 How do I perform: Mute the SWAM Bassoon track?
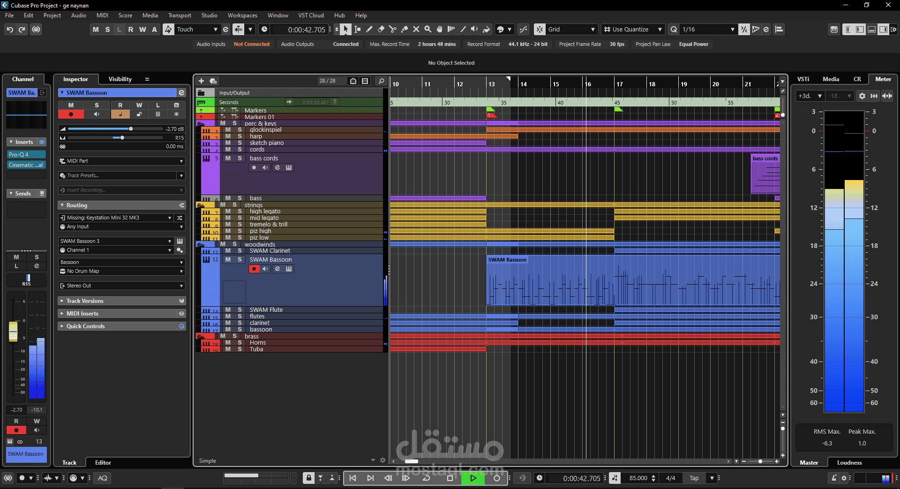point(228,260)
